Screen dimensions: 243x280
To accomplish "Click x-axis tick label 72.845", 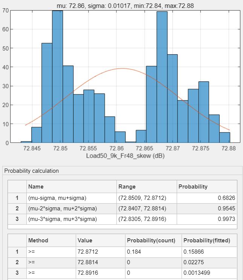I will point(32,148).
